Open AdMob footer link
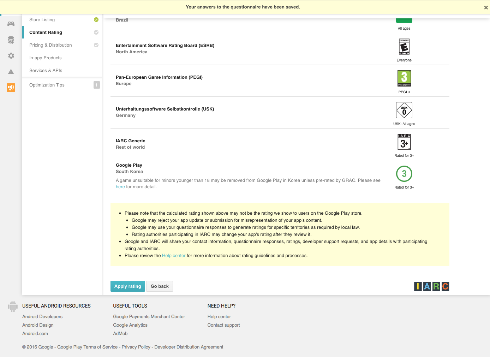Screen dimensions: 490x357 [x=120, y=334]
